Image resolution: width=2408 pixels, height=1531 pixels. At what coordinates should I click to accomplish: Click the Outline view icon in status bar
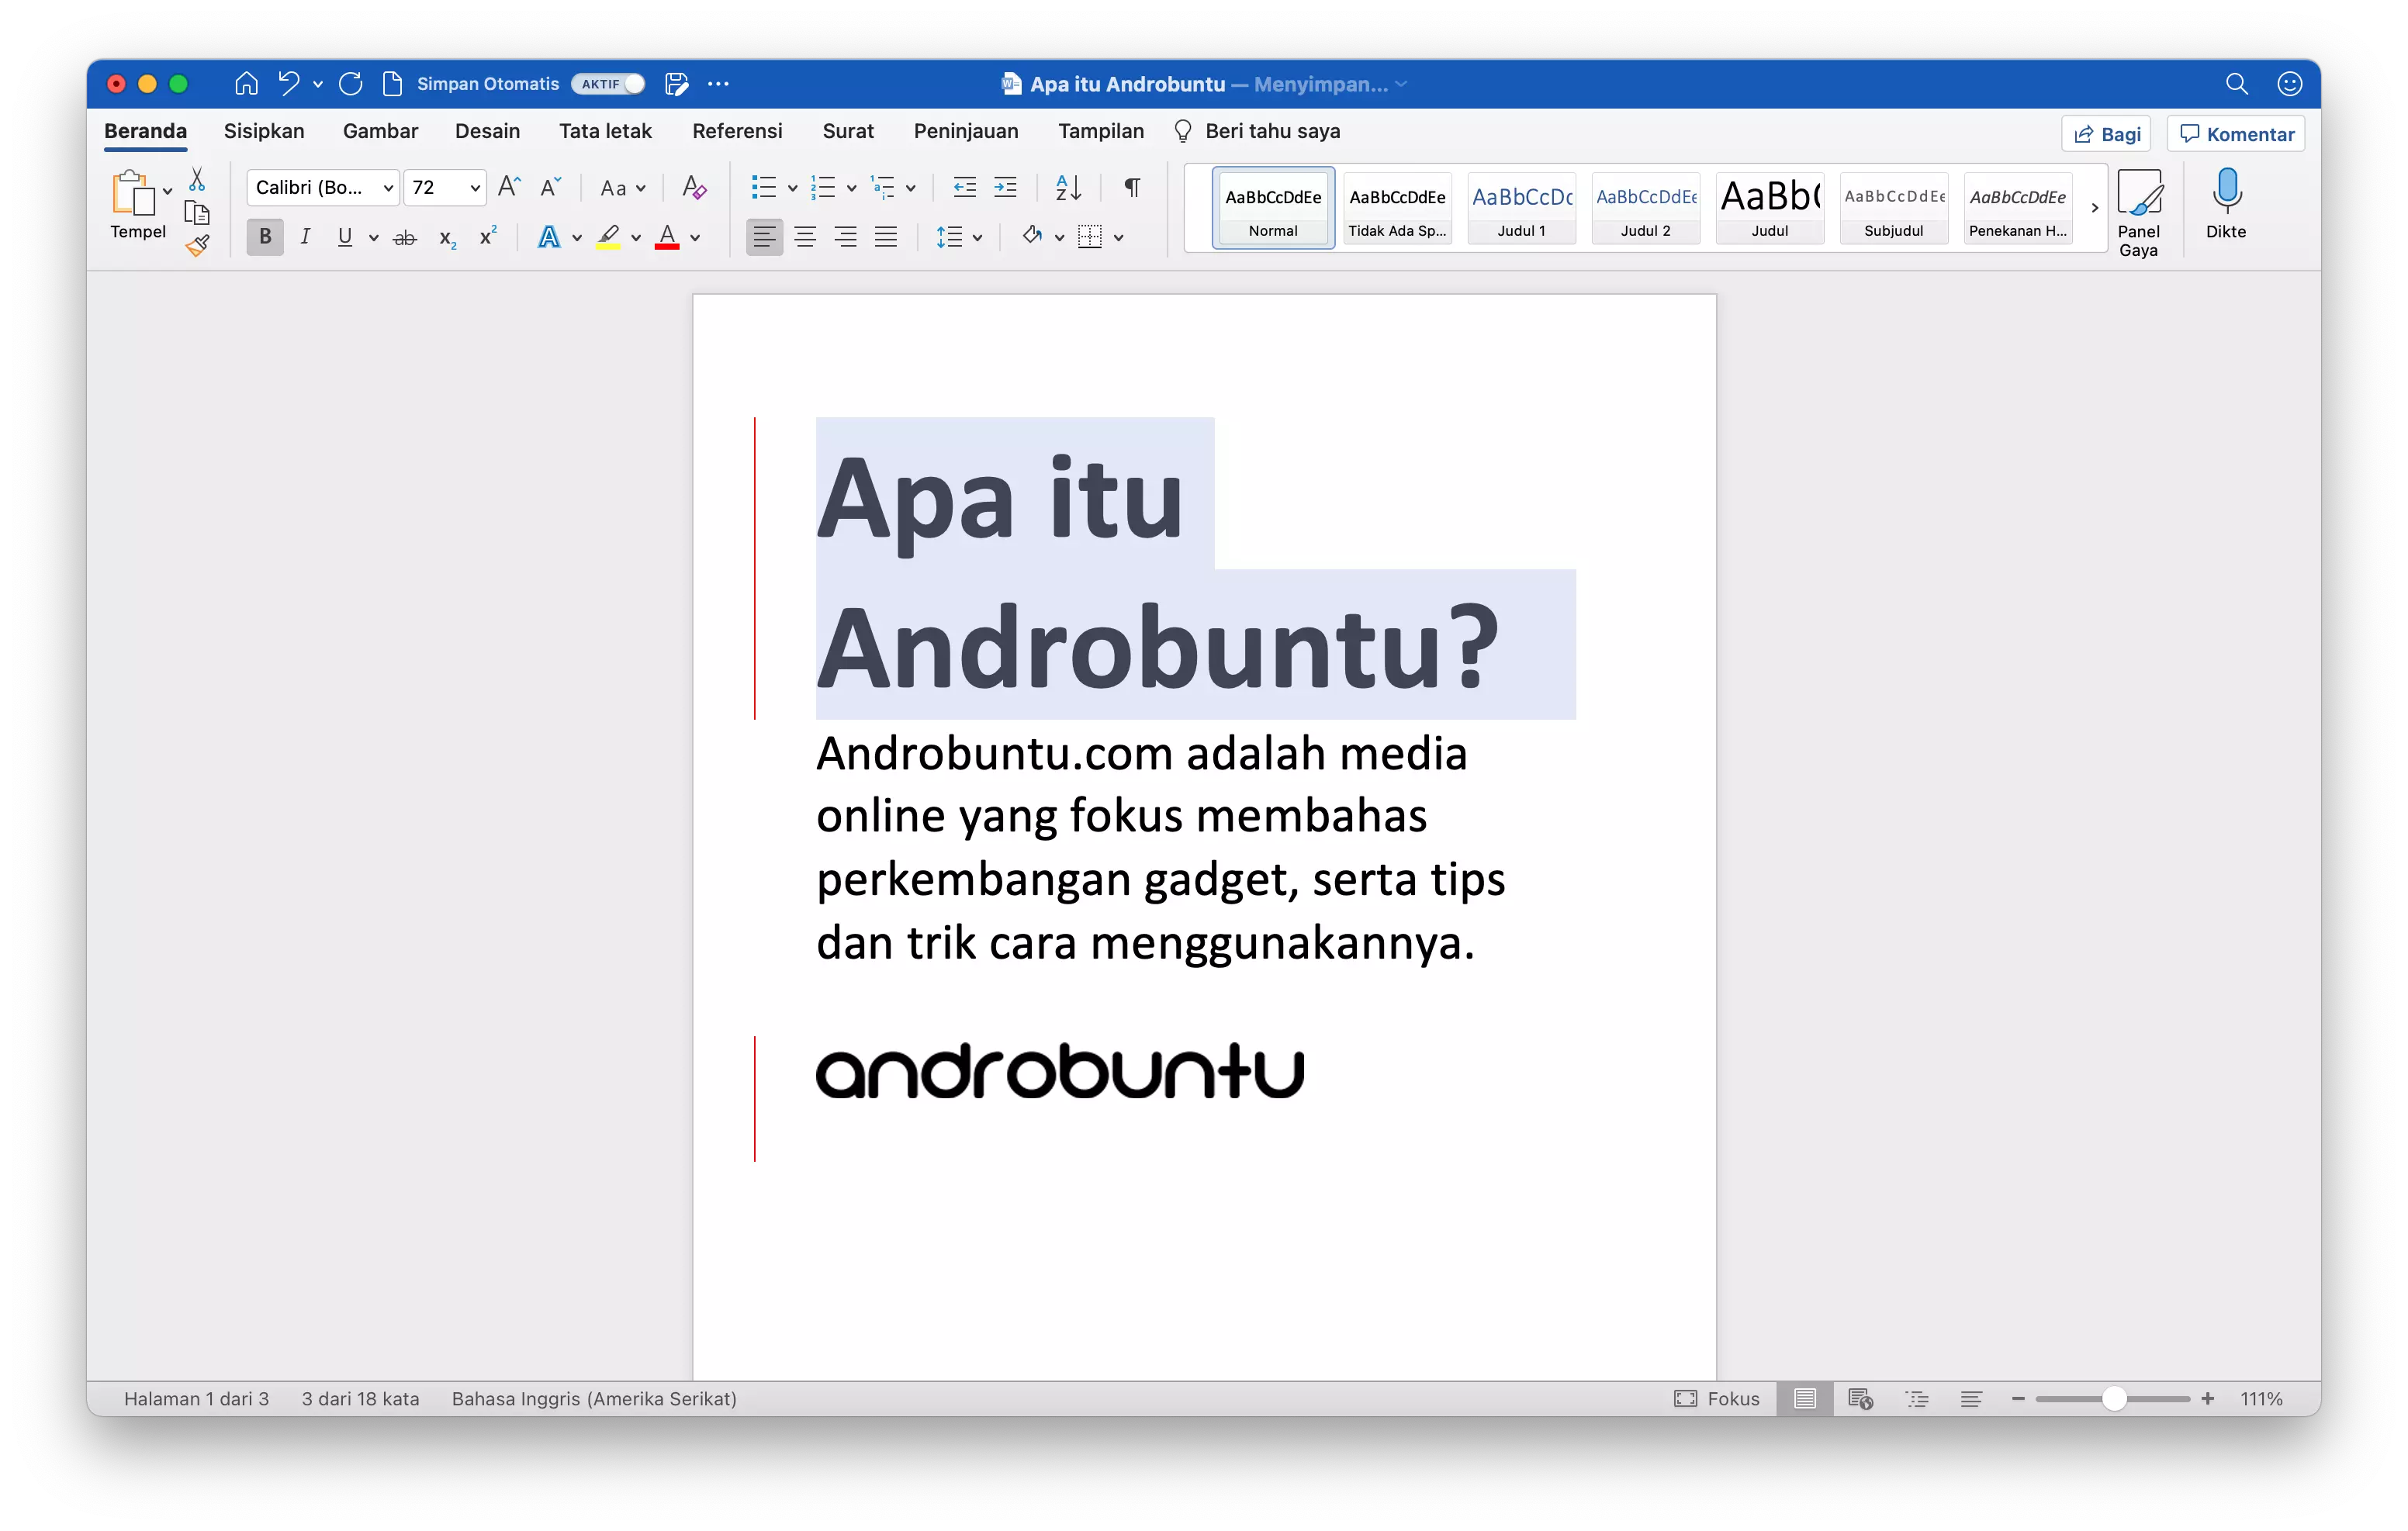[1917, 1399]
